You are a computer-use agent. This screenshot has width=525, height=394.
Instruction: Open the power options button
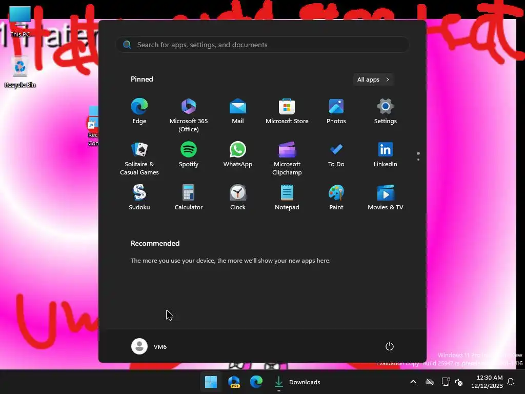390,346
